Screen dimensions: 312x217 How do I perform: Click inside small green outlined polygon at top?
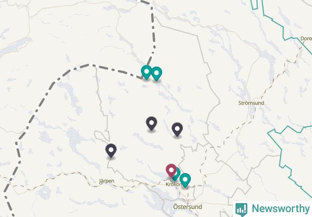coord(255,4)
